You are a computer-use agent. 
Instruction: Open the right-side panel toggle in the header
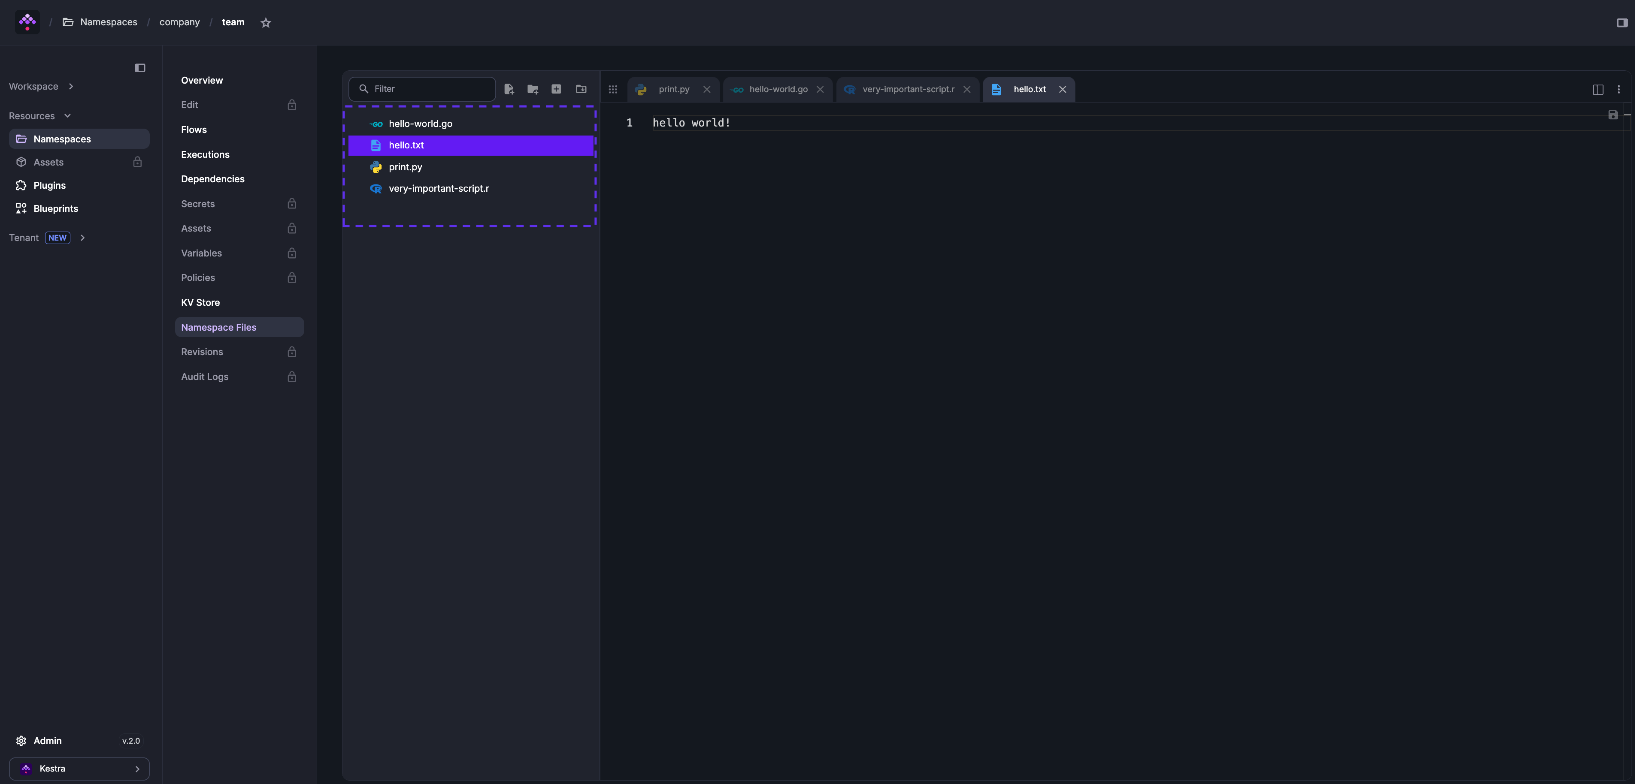coord(1622,23)
